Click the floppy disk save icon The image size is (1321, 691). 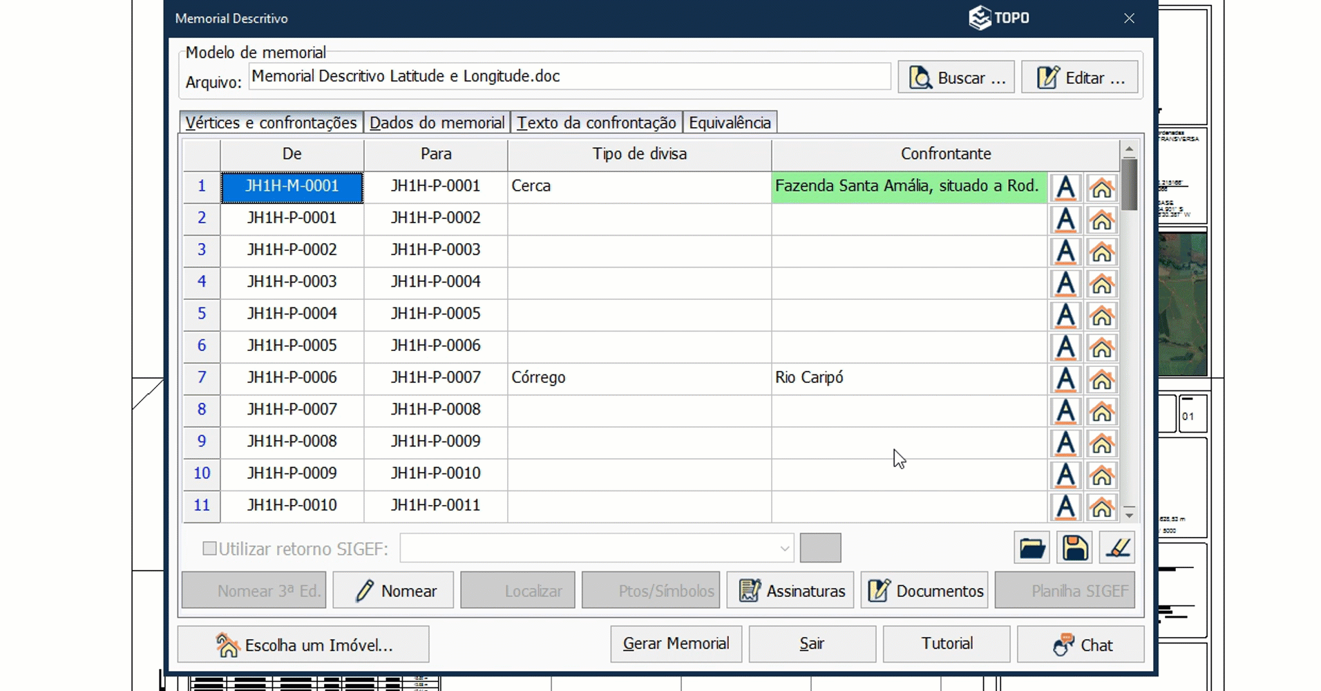1074,548
